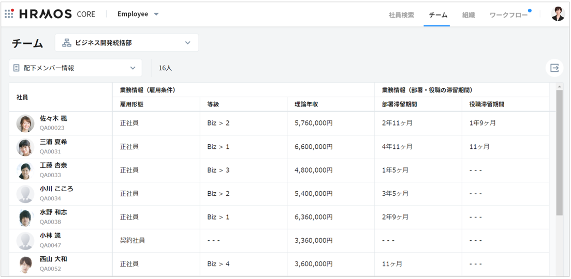Select the チーム tab

(x=438, y=15)
